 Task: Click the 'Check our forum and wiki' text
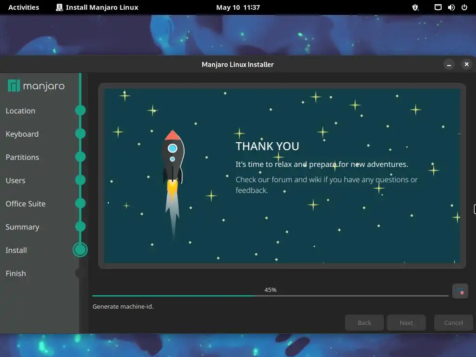click(327, 185)
